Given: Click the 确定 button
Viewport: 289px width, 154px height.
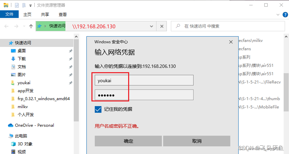Looking at the screenshot, I should pyautogui.click(x=128, y=141).
